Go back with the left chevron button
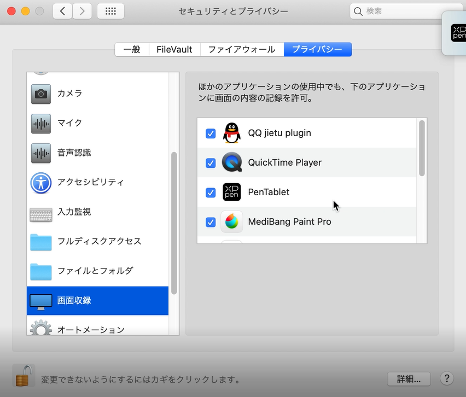This screenshot has height=397, width=466. (62, 11)
